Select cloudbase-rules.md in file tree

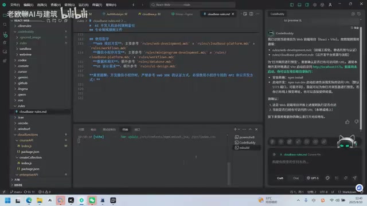pyautogui.click(x=33, y=112)
